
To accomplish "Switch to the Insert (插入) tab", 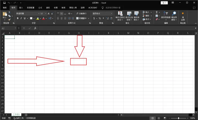I will pyautogui.click(x=21, y=8).
